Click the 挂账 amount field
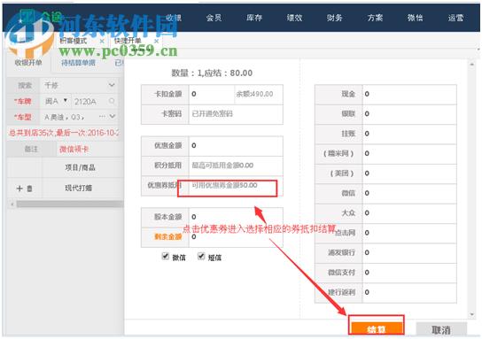The image size is (482, 339). (409, 134)
